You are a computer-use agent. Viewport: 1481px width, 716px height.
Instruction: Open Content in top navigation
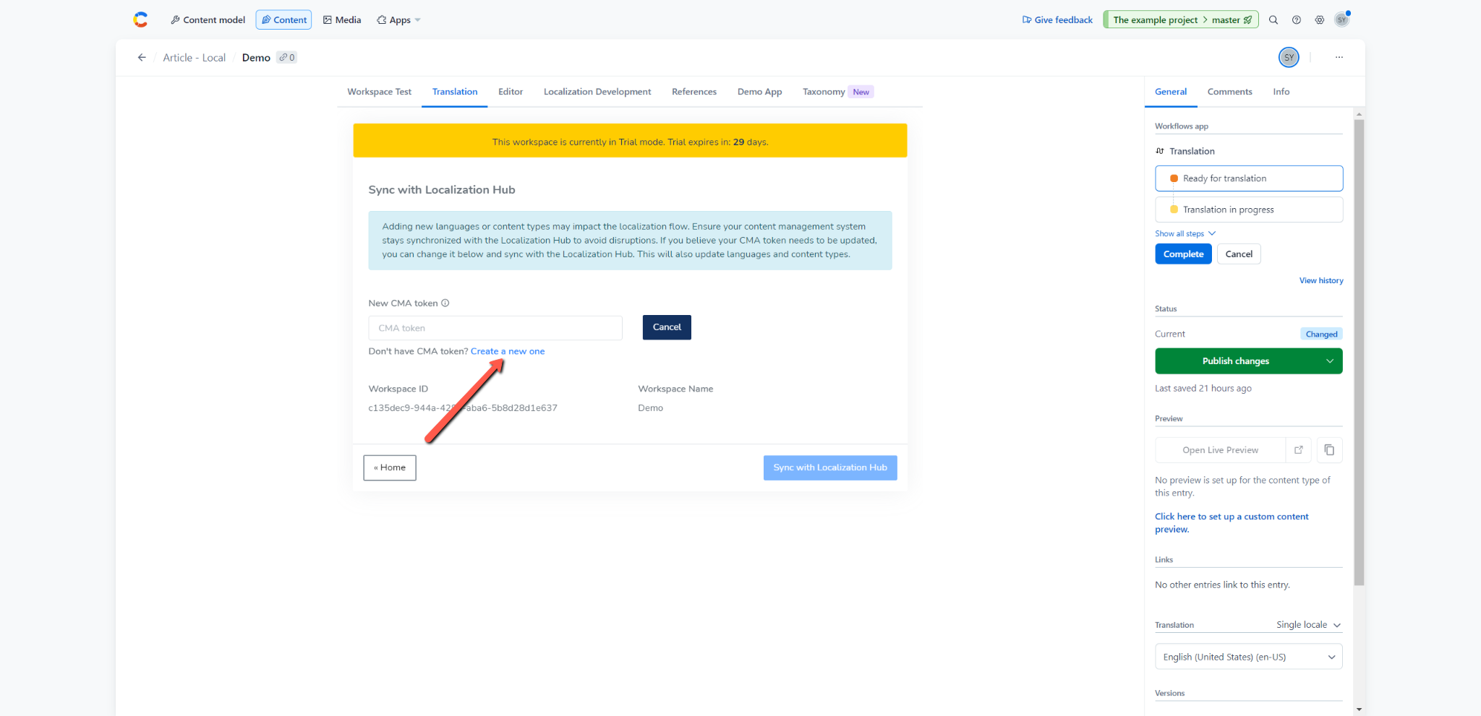[x=284, y=20]
